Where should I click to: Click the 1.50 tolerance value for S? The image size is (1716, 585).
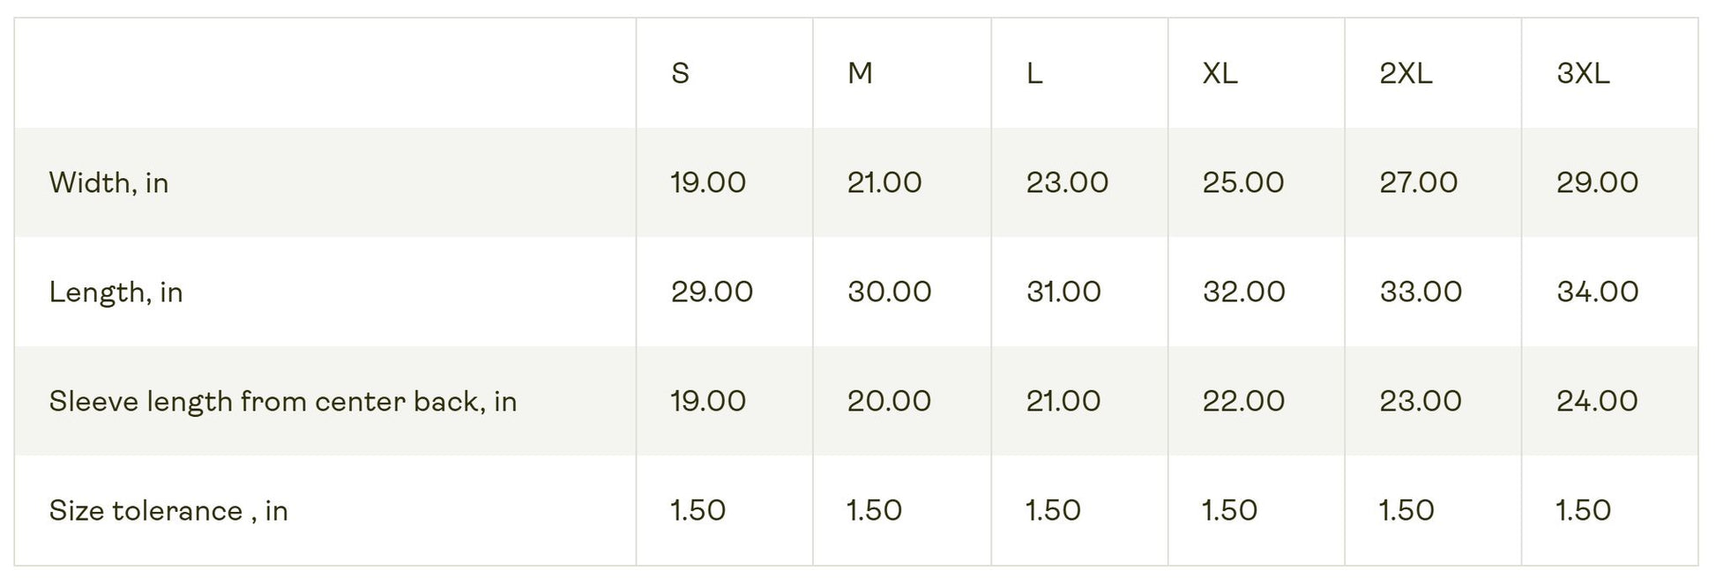coord(698,510)
